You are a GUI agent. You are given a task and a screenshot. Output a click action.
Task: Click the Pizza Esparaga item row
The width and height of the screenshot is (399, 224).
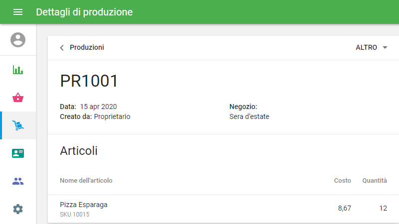(x=199, y=209)
